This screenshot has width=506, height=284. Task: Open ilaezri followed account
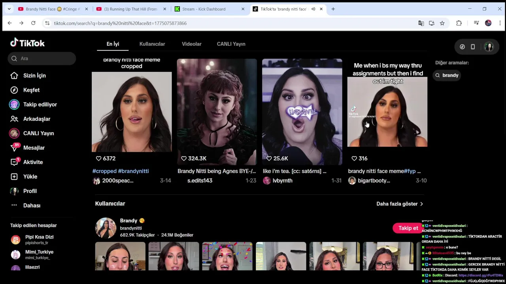coord(32,267)
